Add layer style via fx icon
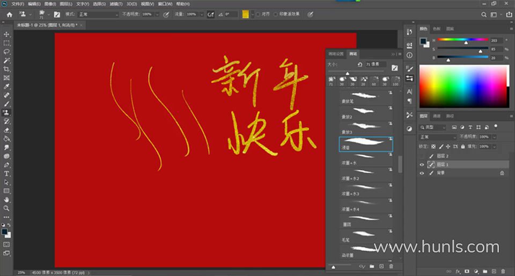515x276 pixels. click(x=458, y=271)
